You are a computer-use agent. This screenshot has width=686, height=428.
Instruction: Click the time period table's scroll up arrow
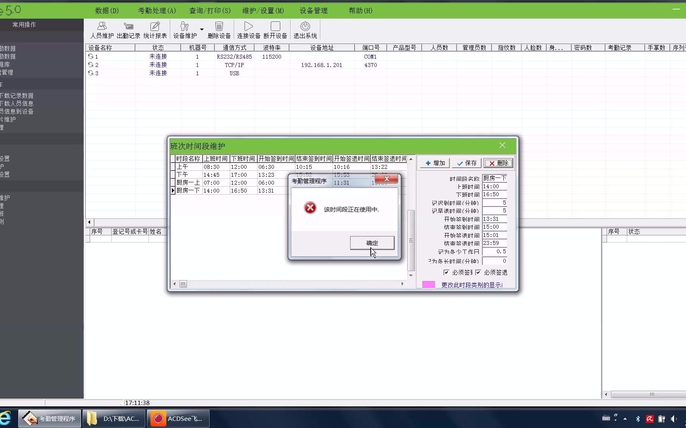pos(411,159)
